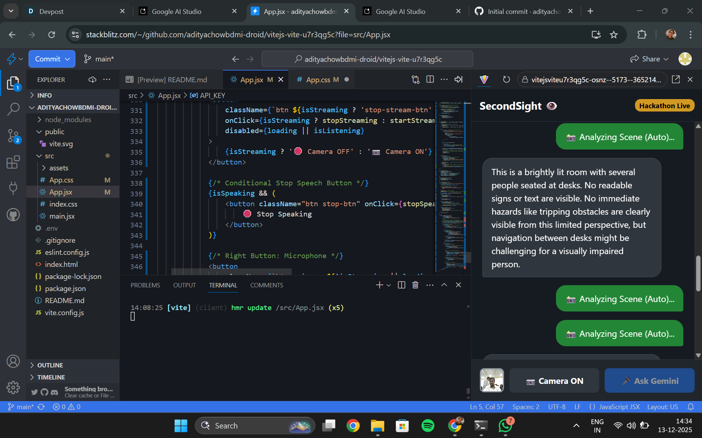Click the Share button

pos(649,59)
